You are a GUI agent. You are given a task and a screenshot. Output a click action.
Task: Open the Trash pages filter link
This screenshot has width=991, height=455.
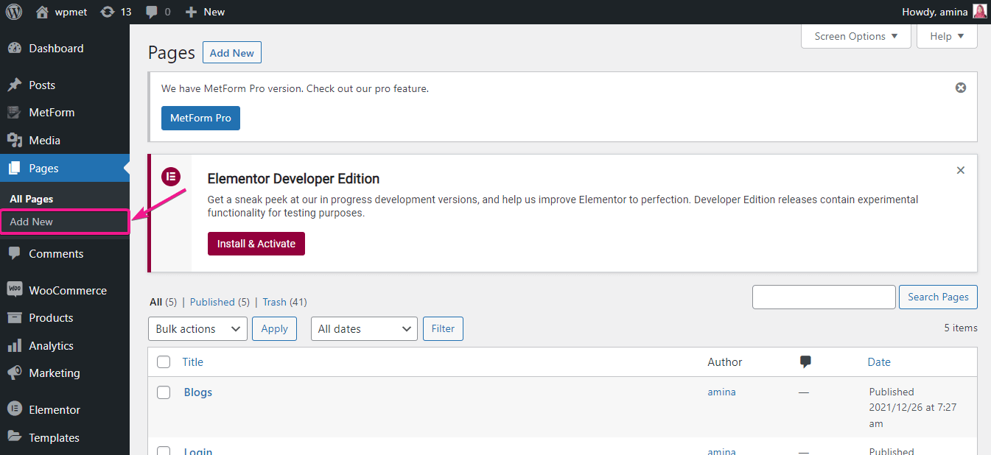click(274, 302)
